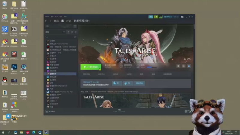Open the controller configuration link
This screenshot has width=240, height=135.
pyautogui.click(x=167, y=74)
